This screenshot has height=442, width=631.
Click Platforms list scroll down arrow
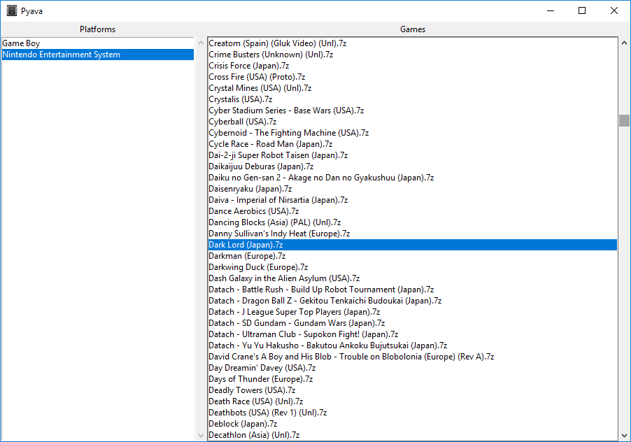coord(201,436)
